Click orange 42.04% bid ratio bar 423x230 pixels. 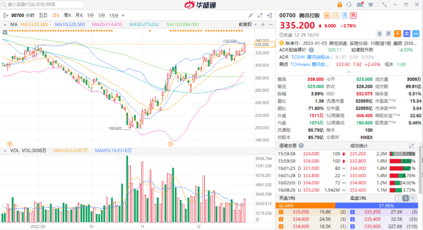pyautogui.click(x=305, y=205)
